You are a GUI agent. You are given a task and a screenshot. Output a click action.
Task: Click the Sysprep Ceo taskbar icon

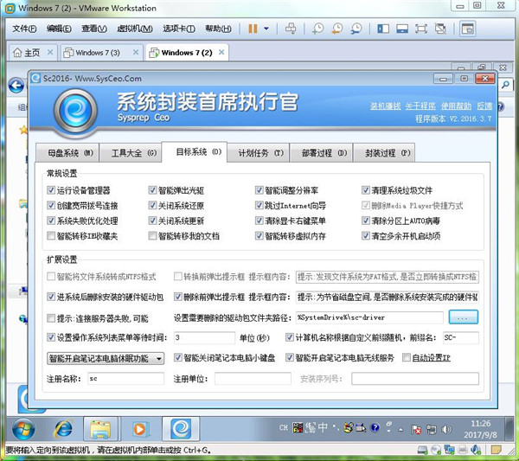click(181, 429)
